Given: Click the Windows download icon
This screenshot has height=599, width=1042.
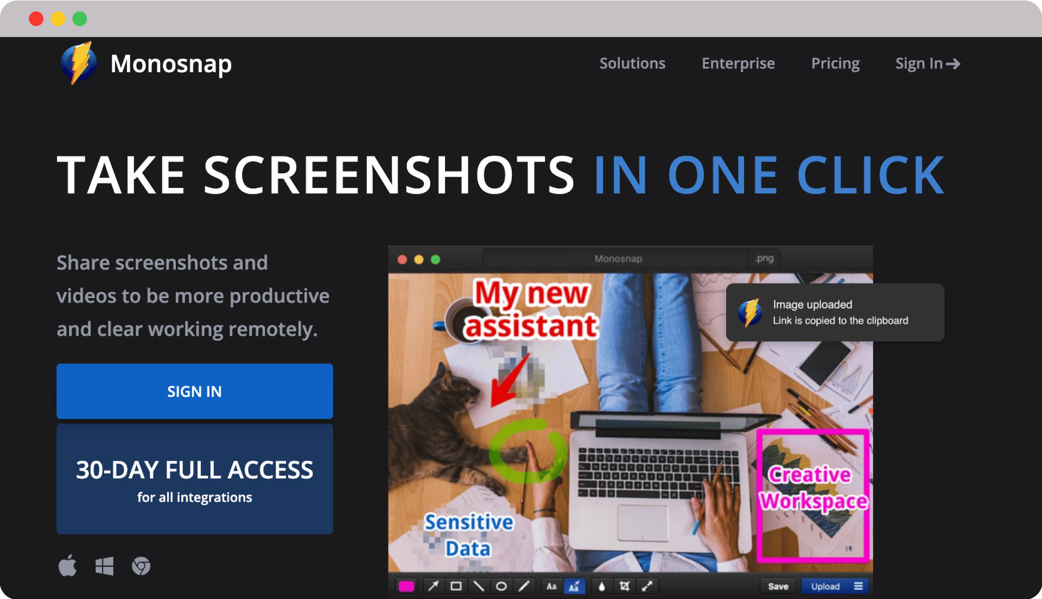Looking at the screenshot, I should tap(104, 566).
